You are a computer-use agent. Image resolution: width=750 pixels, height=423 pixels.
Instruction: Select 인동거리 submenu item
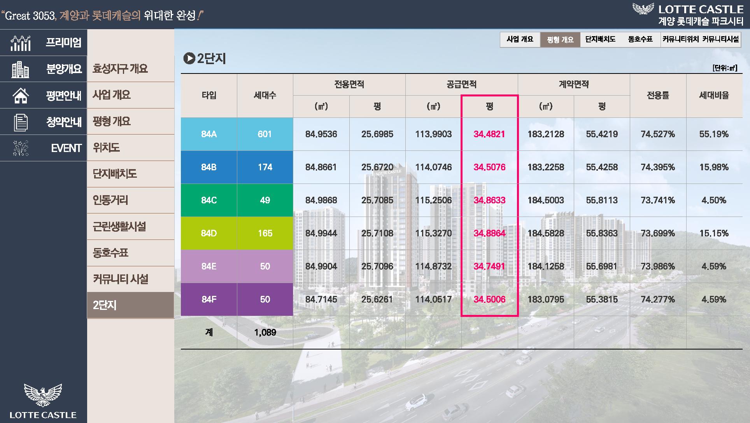pyautogui.click(x=131, y=200)
